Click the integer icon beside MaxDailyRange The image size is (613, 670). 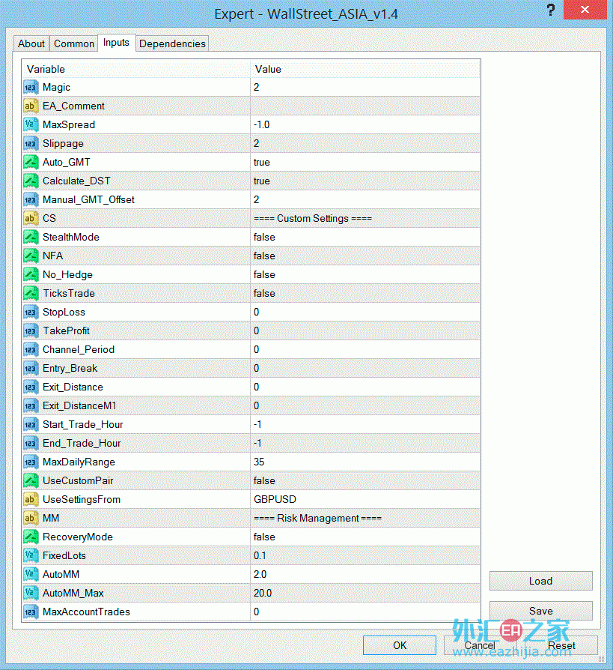tap(31, 462)
